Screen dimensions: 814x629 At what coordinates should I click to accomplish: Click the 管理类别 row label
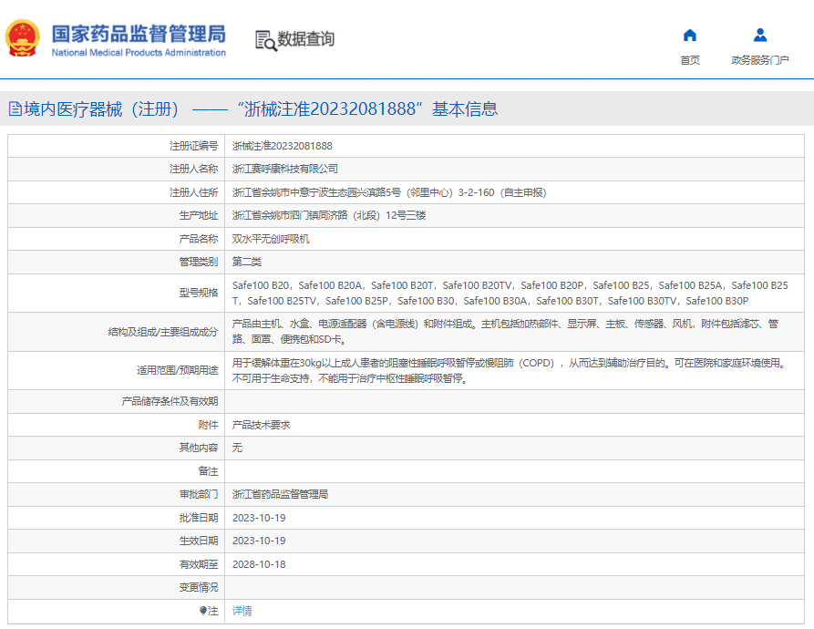pos(199,262)
